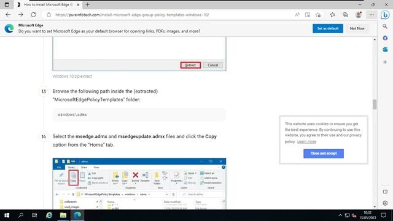Toggle the sidebar panel layout icon
Screen dimensions: 393x221
[x=385, y=192]
